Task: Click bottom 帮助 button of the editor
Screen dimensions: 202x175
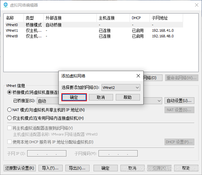Action: click(186, 168)
